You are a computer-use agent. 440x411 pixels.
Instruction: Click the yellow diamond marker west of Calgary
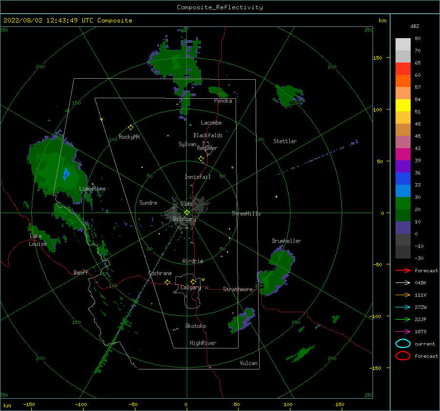coord(167,282)
